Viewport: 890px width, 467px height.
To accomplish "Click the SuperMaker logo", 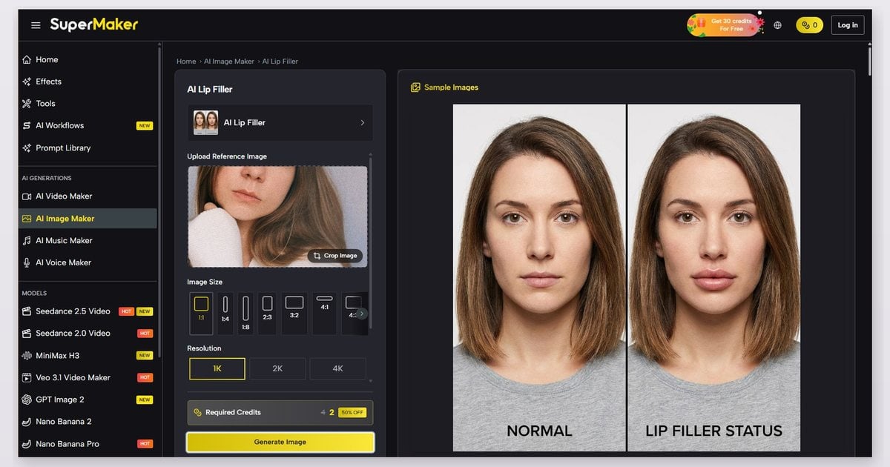I will pos(94,24).
